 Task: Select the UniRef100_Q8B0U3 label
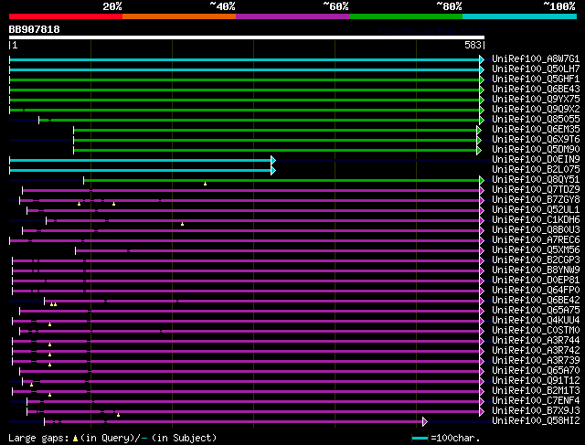click(536, 230)
